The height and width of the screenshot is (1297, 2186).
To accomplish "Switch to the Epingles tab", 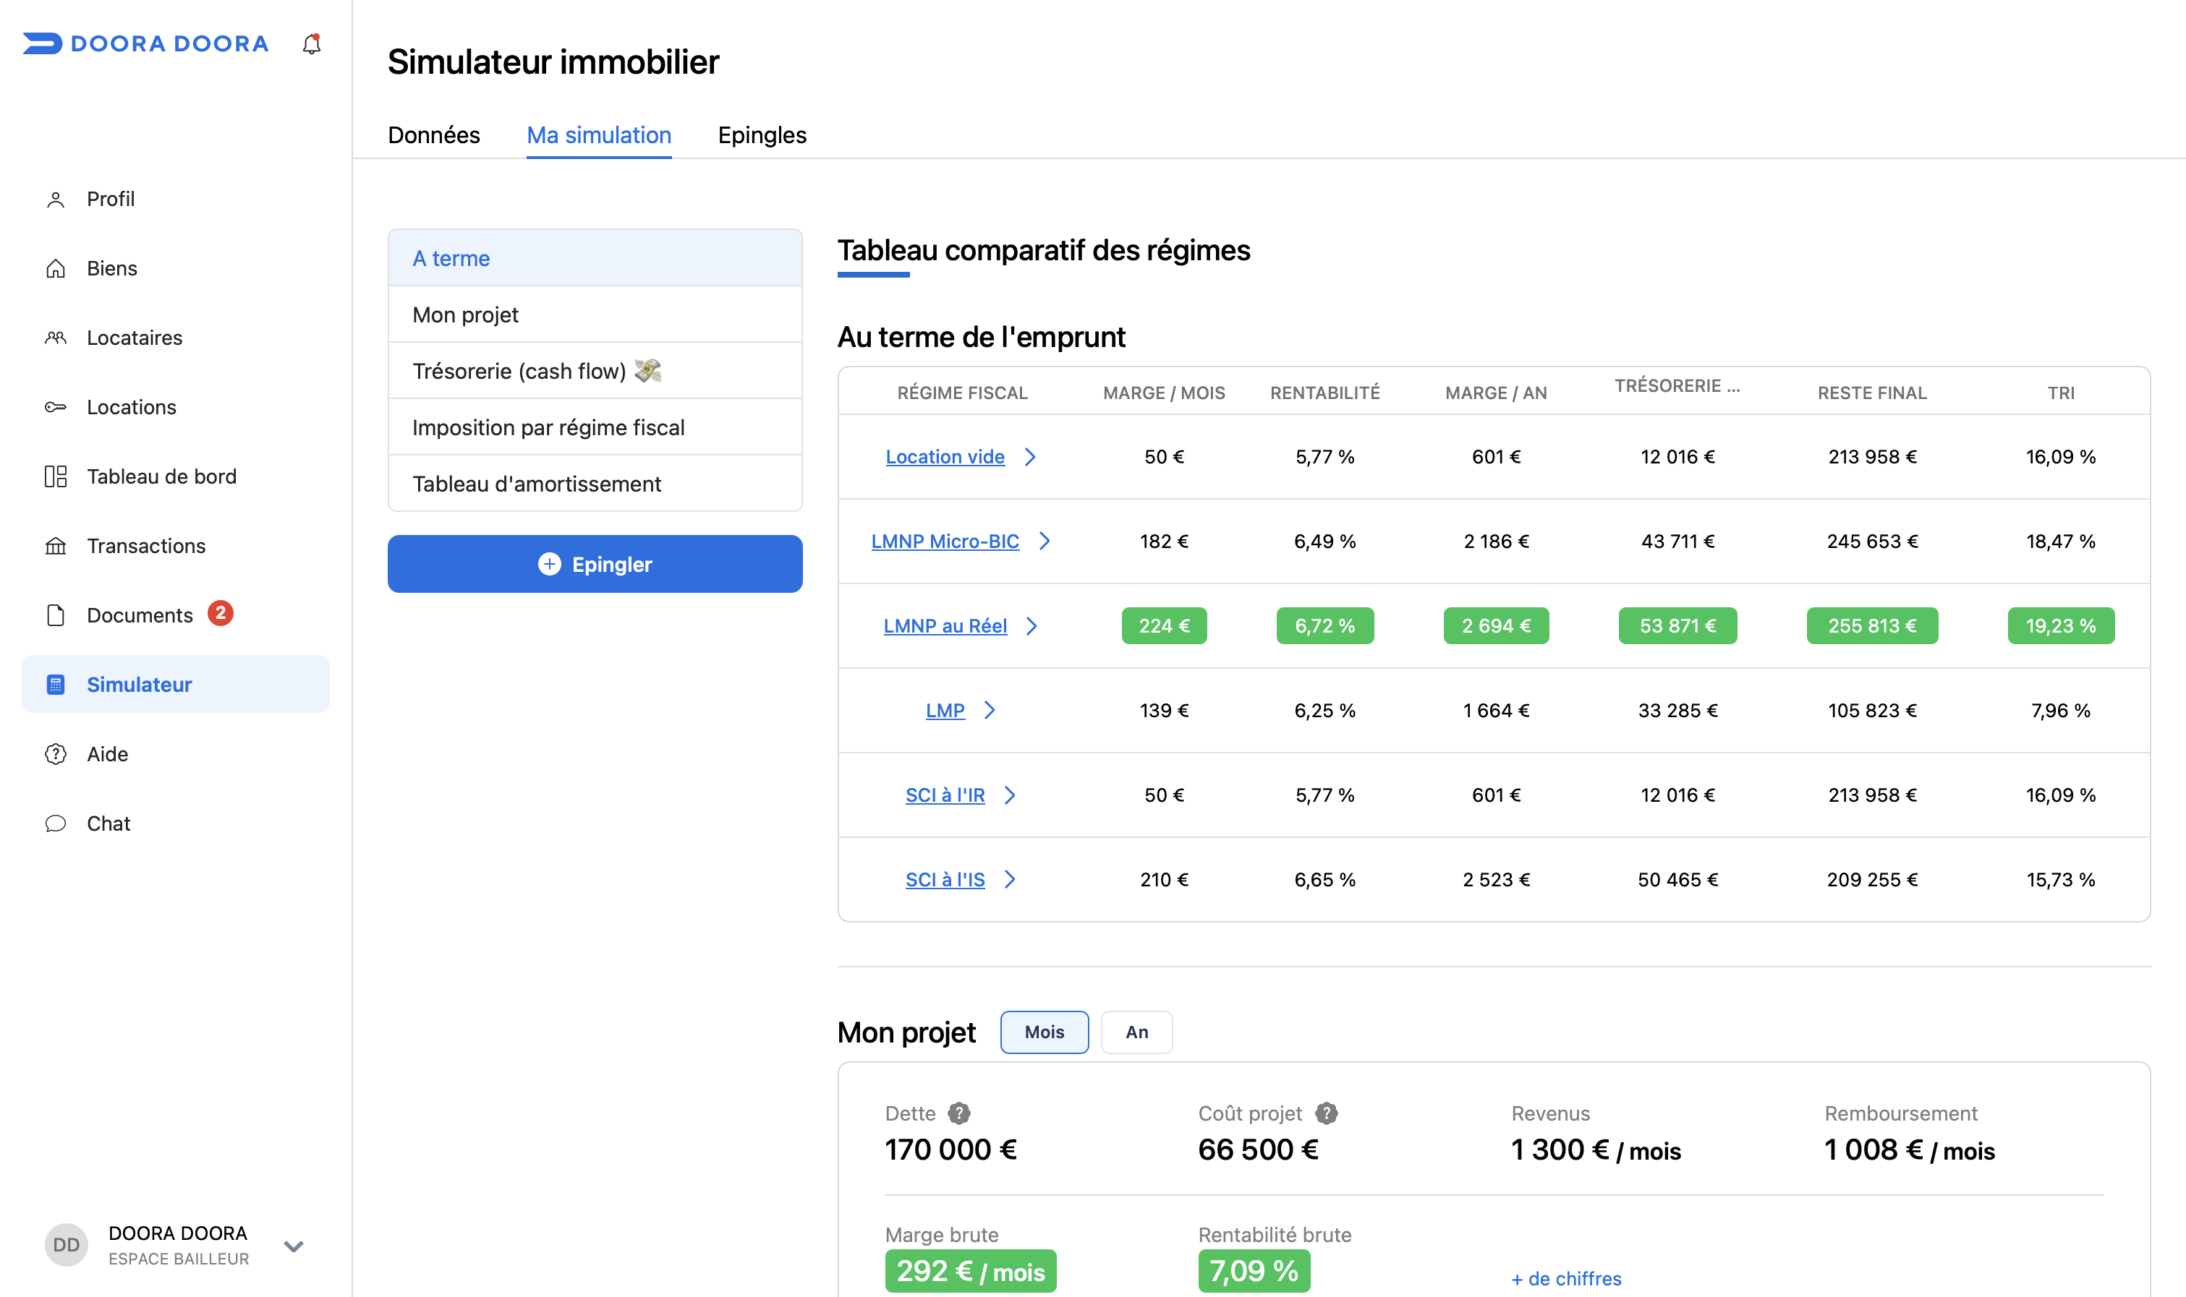I will click(762, 135).
